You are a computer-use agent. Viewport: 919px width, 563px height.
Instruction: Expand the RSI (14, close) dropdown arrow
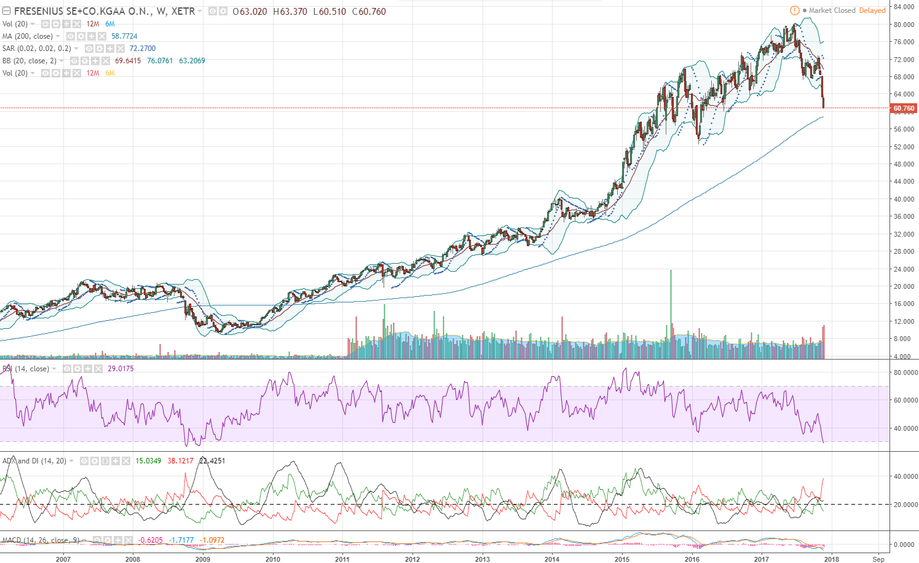click(55, 369)
